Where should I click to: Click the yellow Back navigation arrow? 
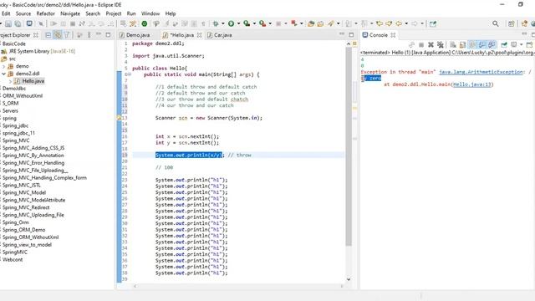(399, 23)
